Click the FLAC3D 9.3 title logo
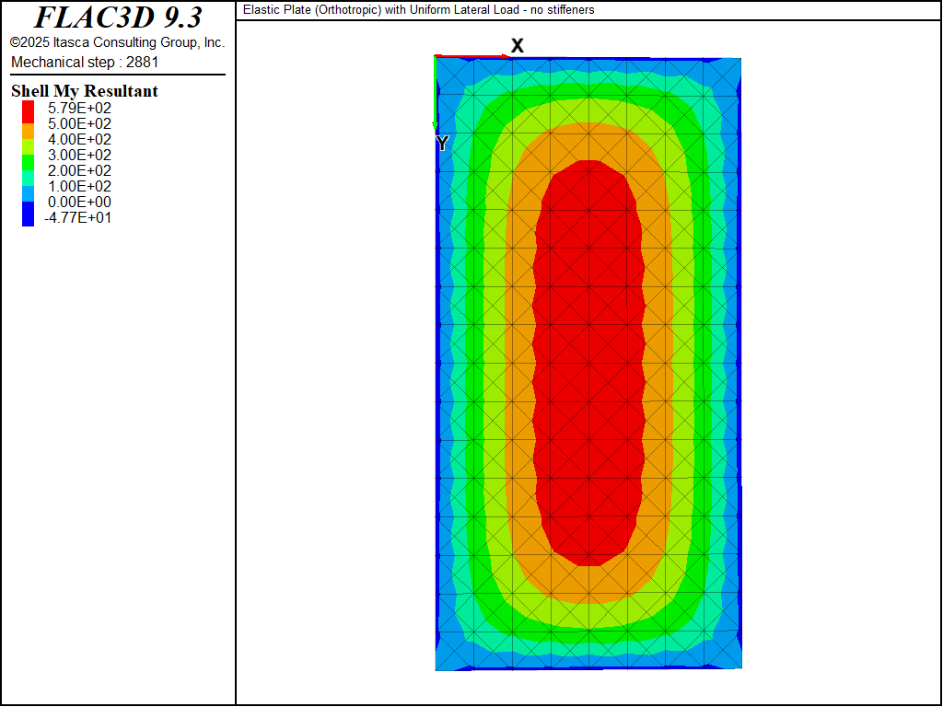The image size is (943, 707). 118,17
